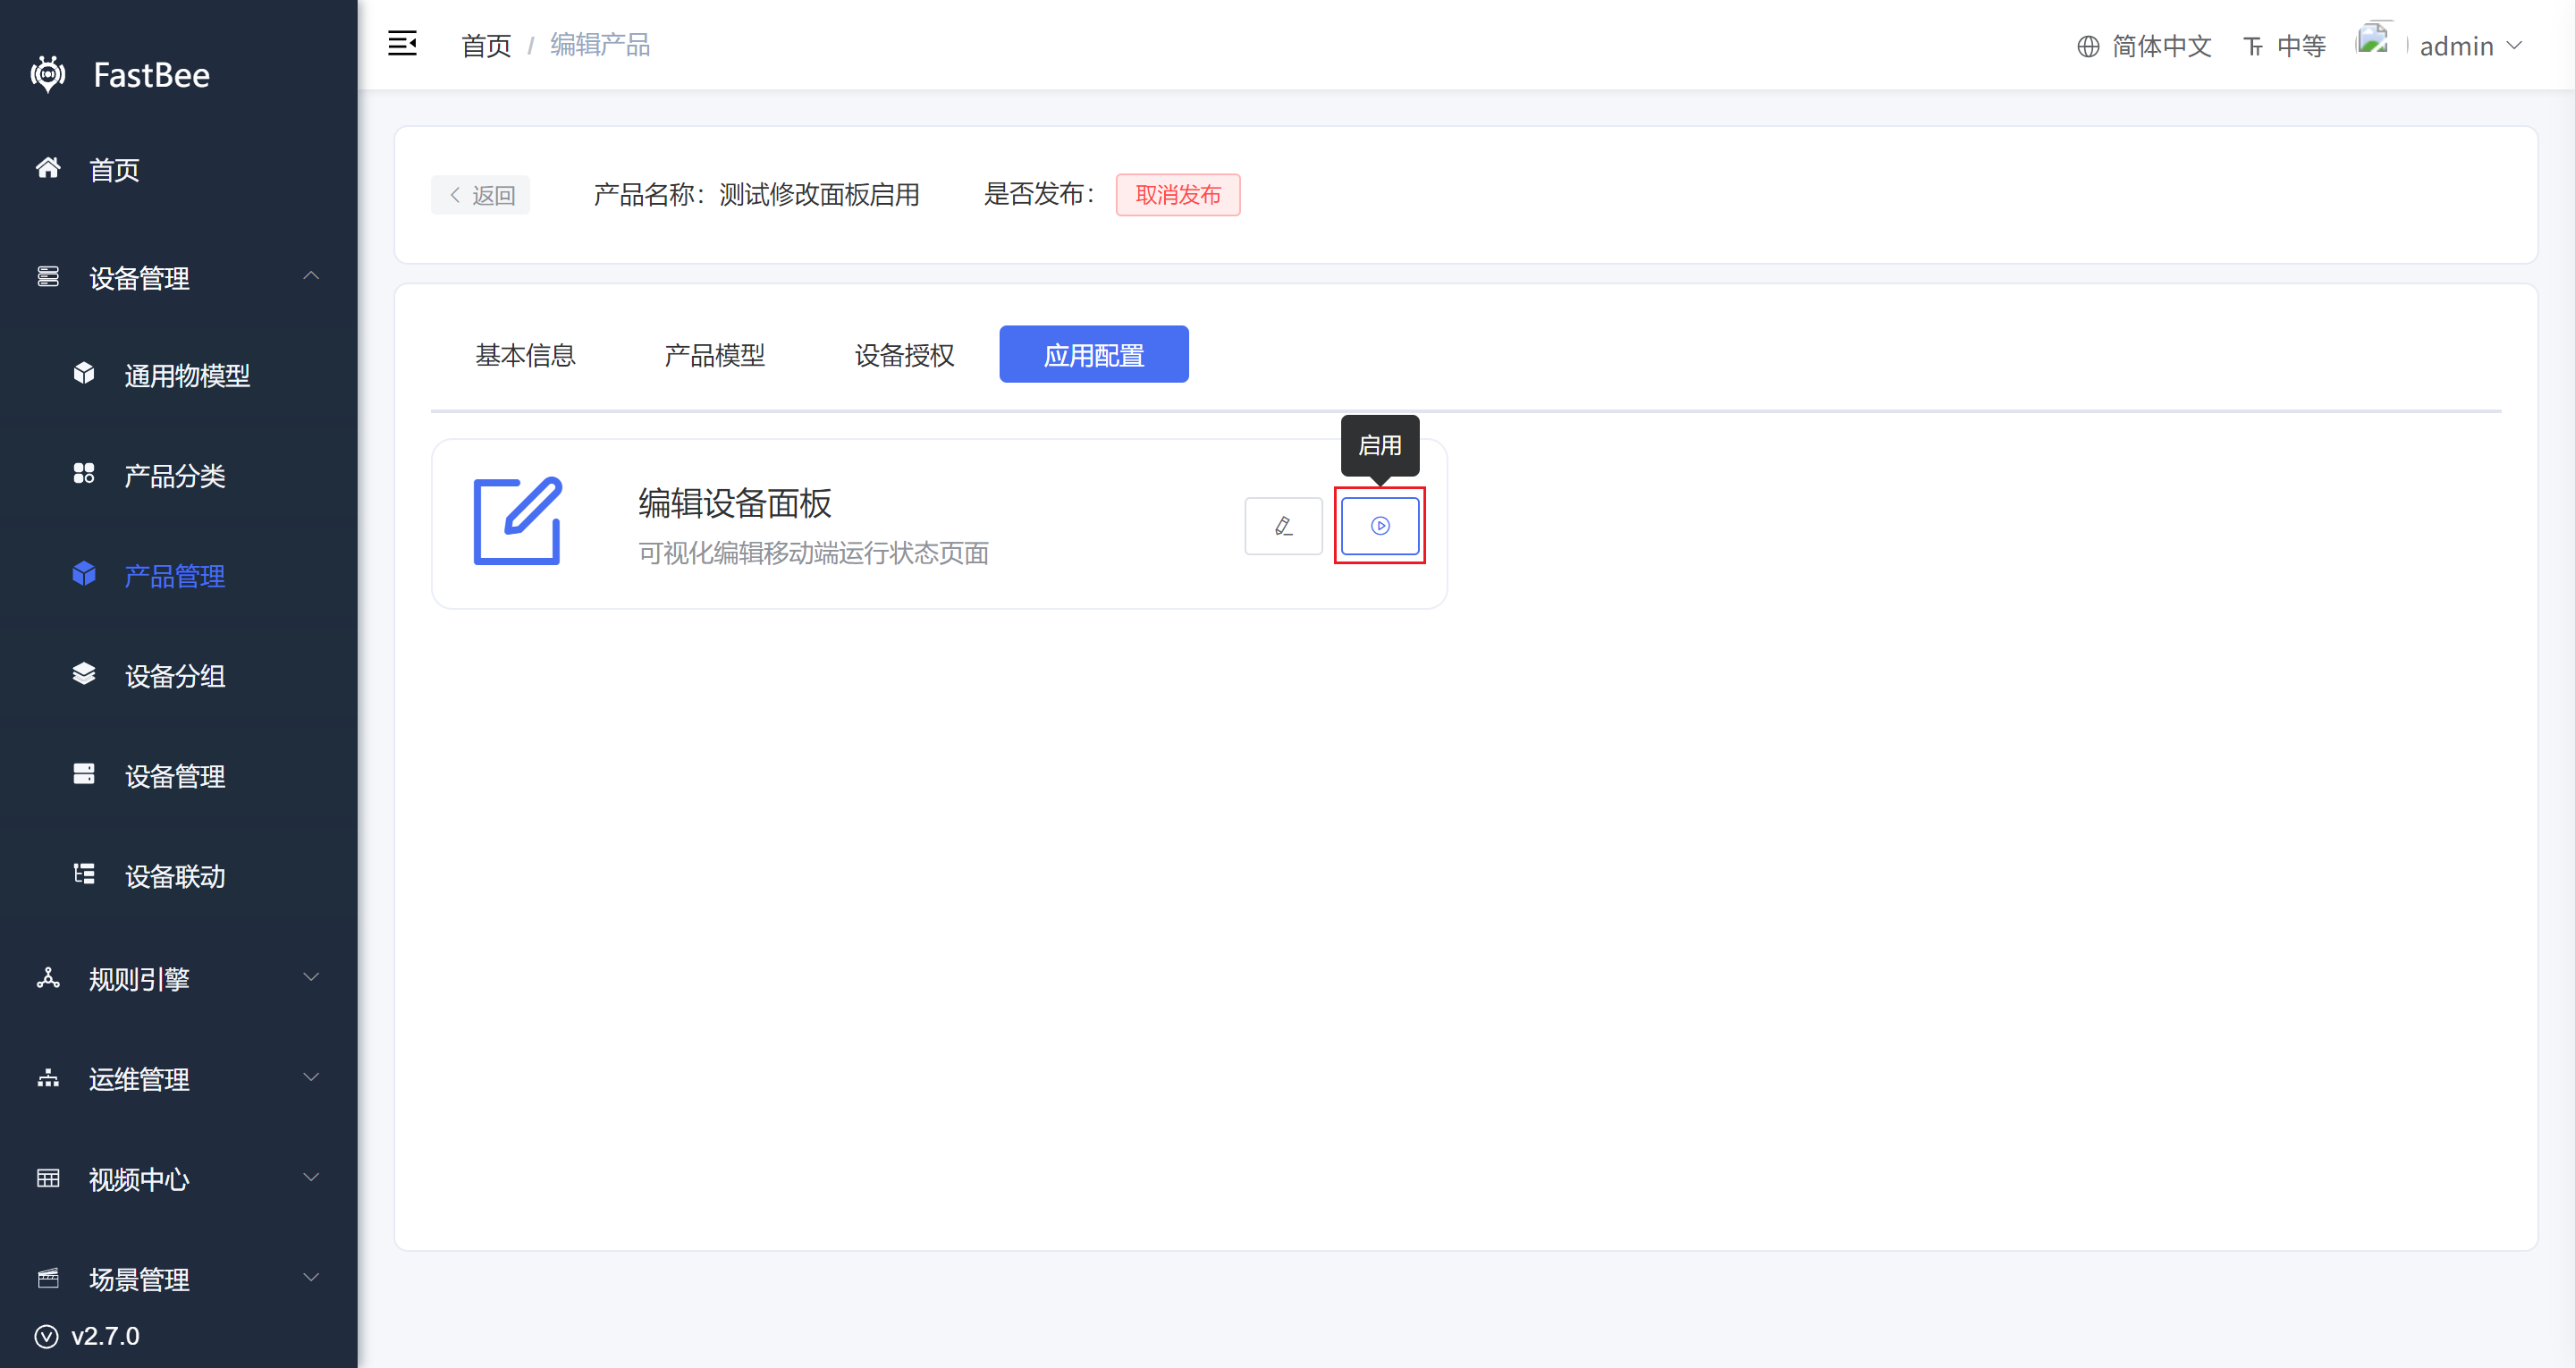The image size is (2575, 1368).
Task: Click the 编辑产品 breadcrumb text
Action: pyautogui.click(x=600, y=45)
